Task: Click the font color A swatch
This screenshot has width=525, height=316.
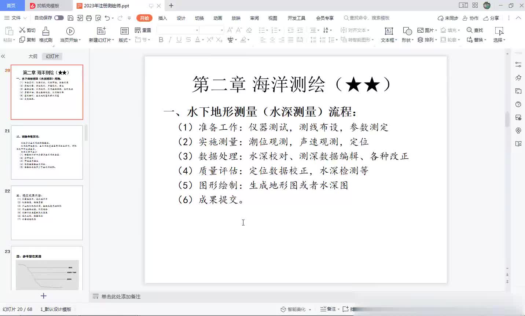Action: click(x=197, y=40)
